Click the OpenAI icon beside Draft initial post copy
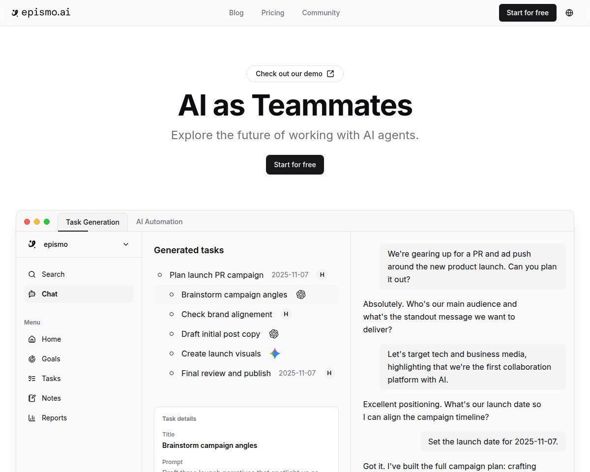The width and height of the screenshot is (590, 472). [x=274, y=334]
